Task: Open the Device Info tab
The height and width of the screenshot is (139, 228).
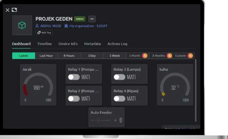Action: click(x=68, y=44)
